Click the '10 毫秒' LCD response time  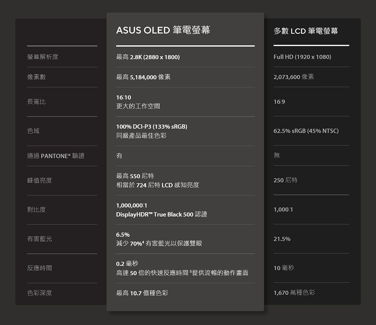(x=284, y=268)
